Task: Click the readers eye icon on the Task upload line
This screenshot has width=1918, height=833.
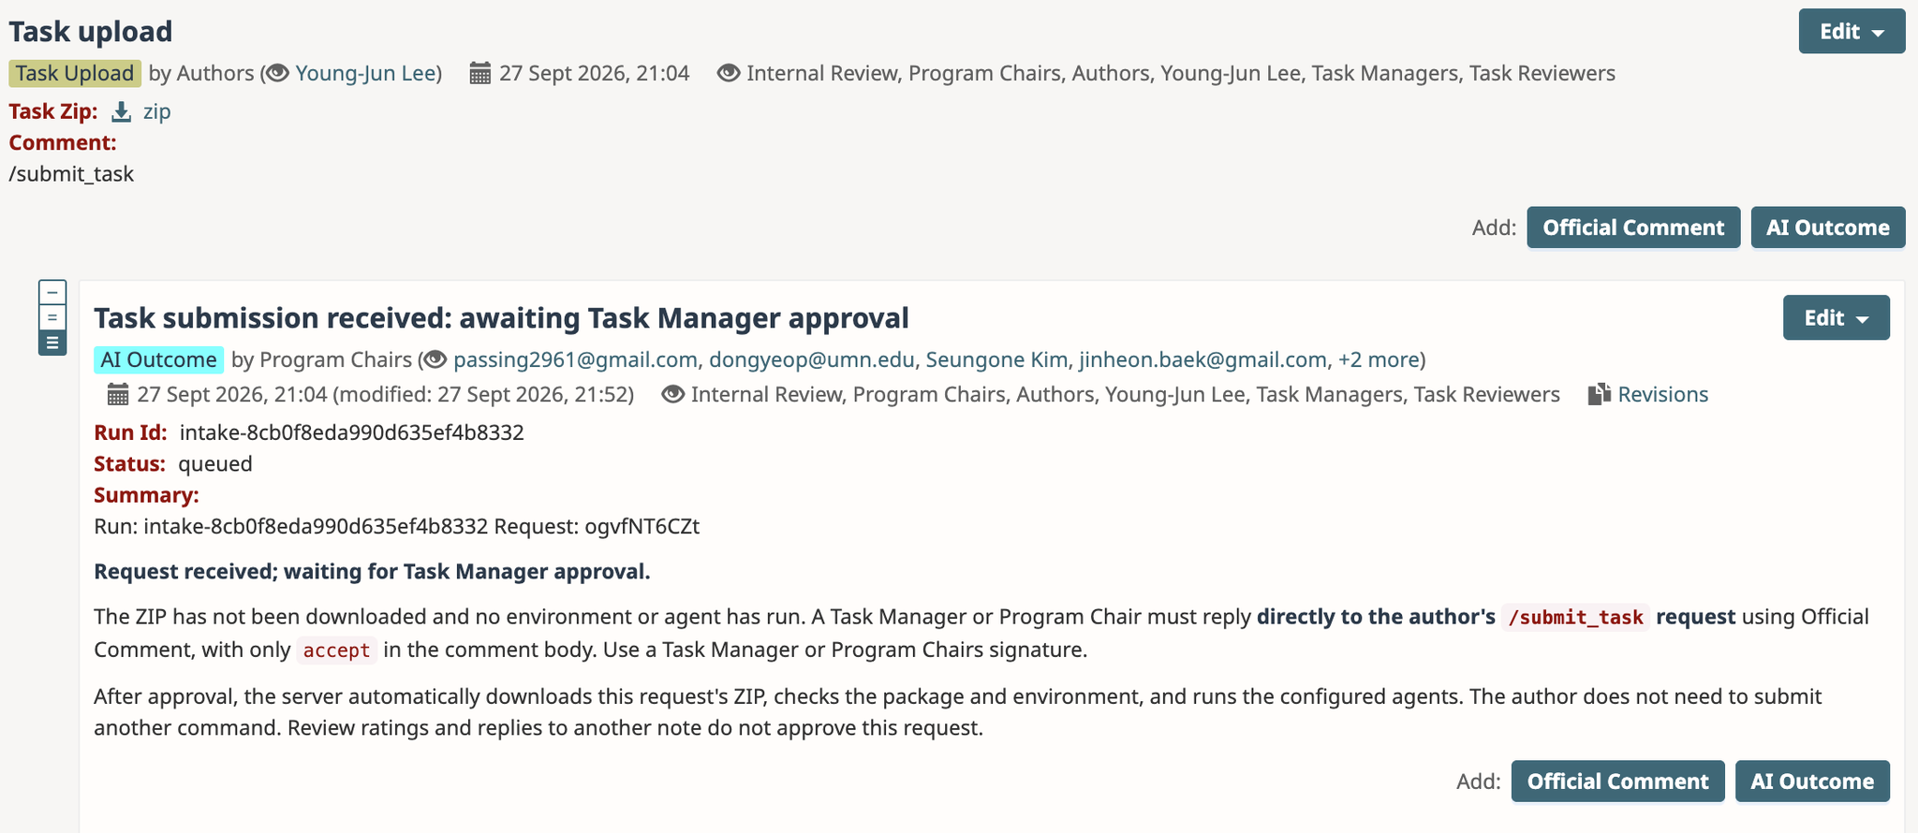Action: 729,73
